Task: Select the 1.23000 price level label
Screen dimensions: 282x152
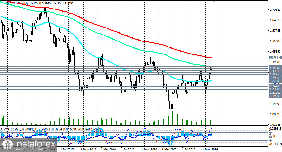Action: [275, 89]
